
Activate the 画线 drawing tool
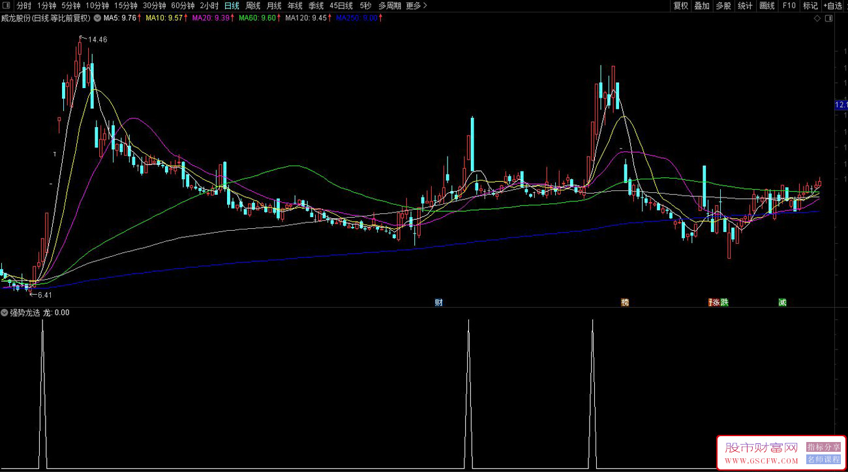(x=767, y=6)
